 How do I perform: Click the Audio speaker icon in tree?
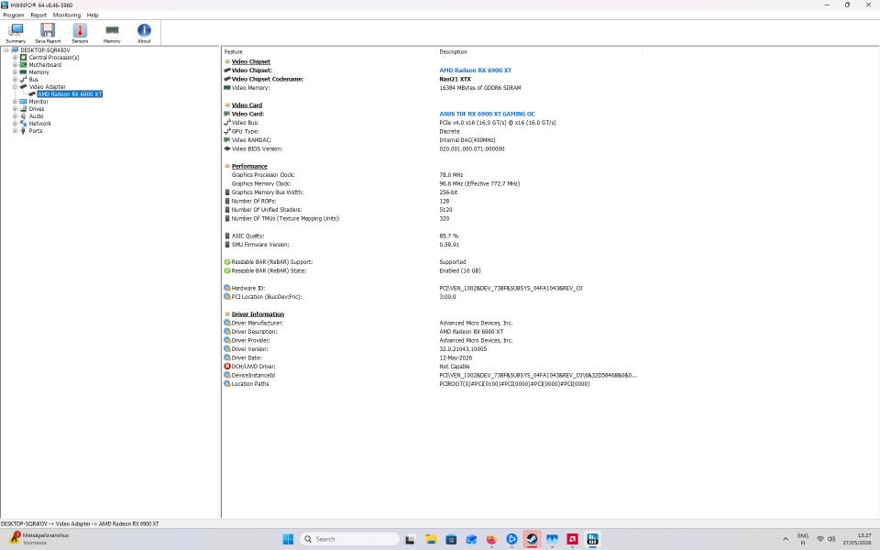(23, 116)
